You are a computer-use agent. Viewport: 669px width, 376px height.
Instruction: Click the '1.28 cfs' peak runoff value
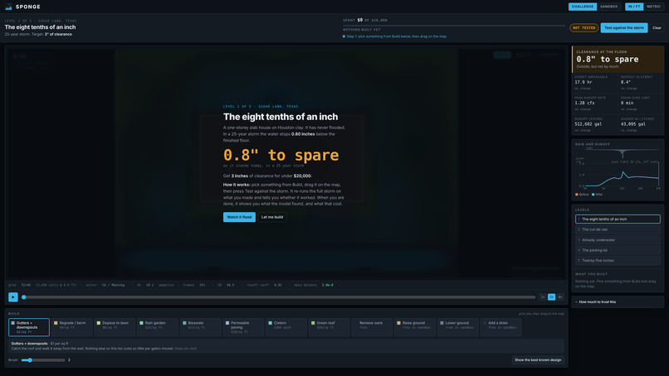[x=584, y=103]
